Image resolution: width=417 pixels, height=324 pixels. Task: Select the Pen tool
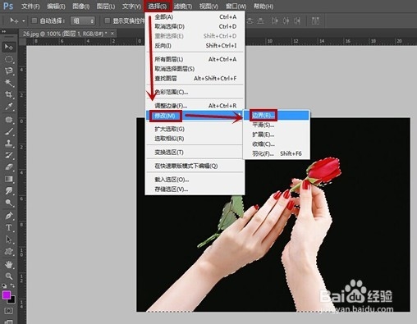[x=9, y=216]
